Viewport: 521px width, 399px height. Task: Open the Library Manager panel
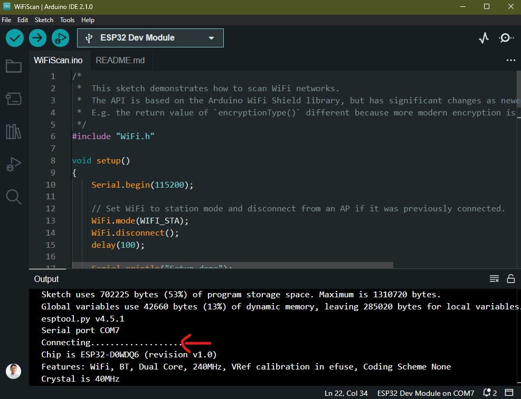(14, 131)
